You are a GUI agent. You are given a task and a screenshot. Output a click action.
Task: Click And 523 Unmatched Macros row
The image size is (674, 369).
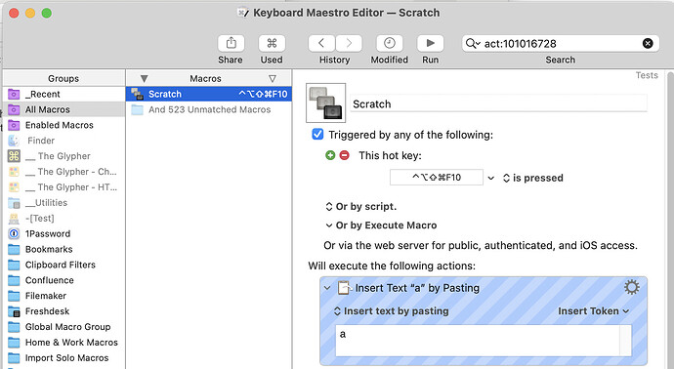coord(209,109)
